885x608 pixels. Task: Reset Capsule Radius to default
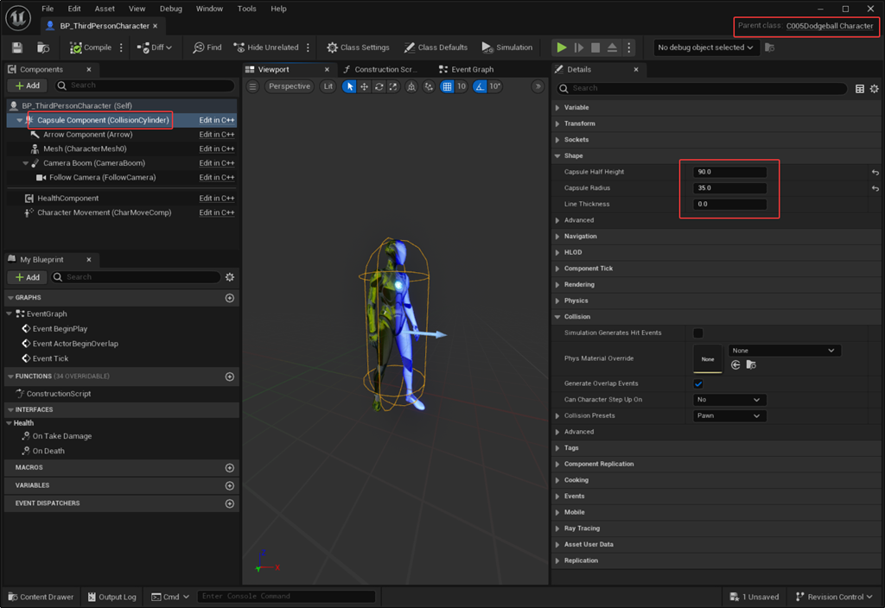pyautogui.click(x=875, y=188)
